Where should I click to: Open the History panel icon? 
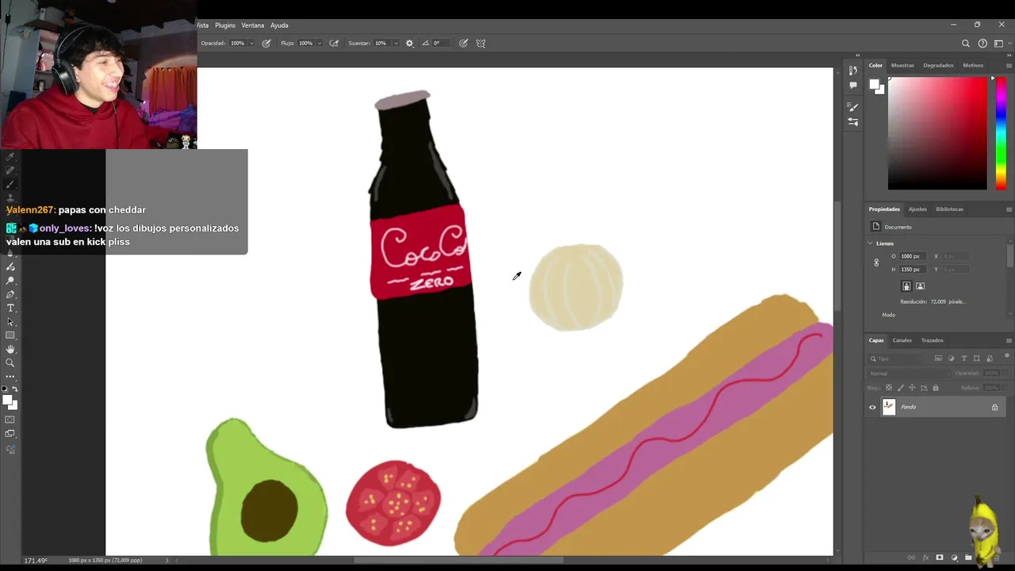point(853,71)
